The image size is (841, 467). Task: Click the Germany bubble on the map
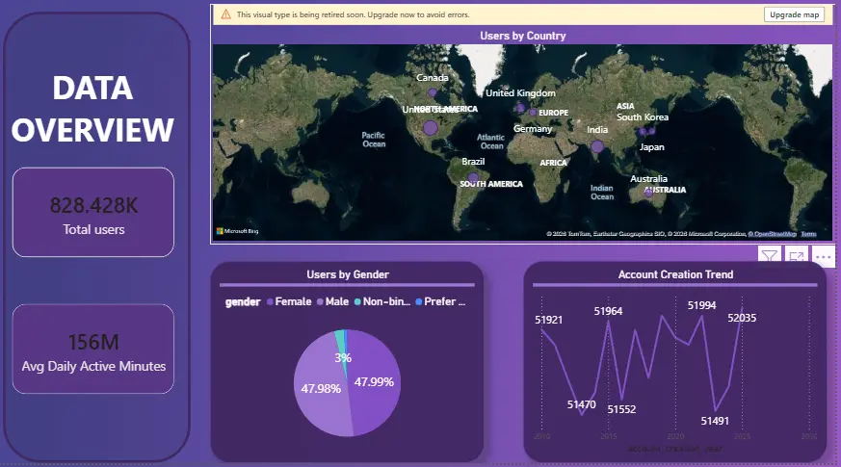[x=532, y=113]
